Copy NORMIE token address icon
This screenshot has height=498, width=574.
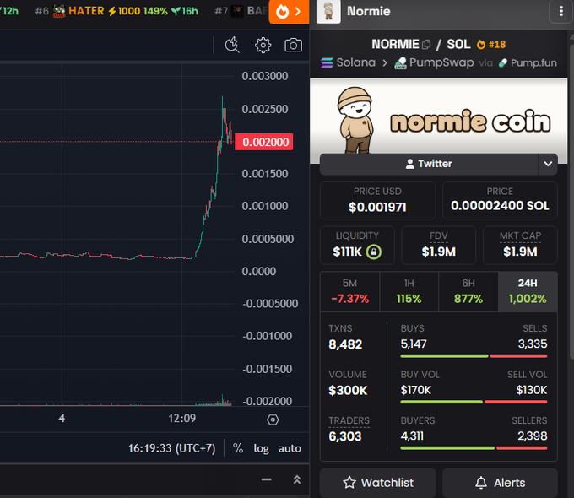[x=426, y=44]
